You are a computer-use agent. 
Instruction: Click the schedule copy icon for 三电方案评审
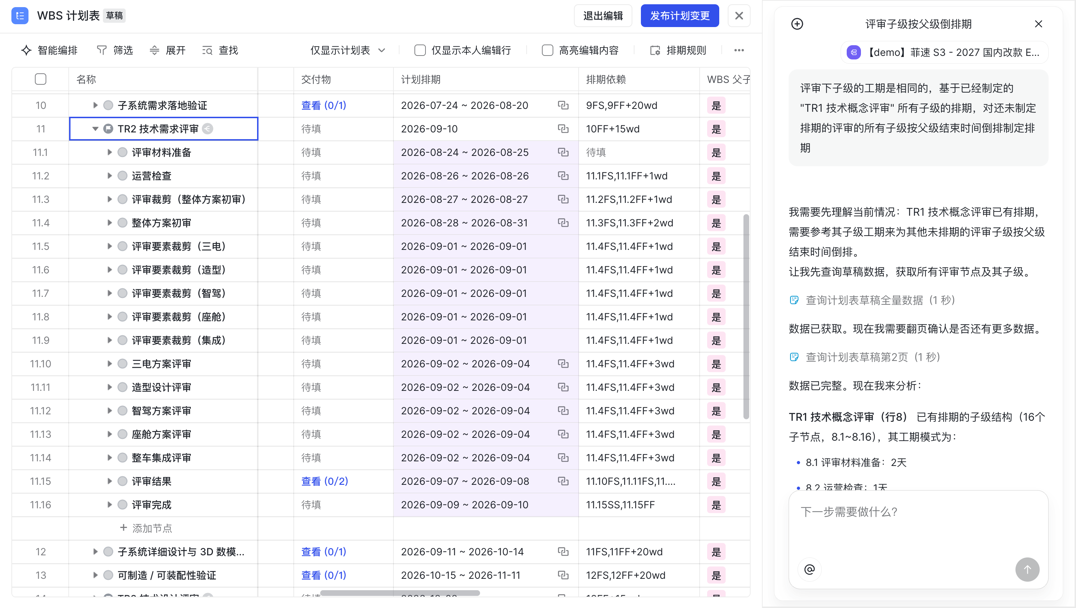coord(563,364)
